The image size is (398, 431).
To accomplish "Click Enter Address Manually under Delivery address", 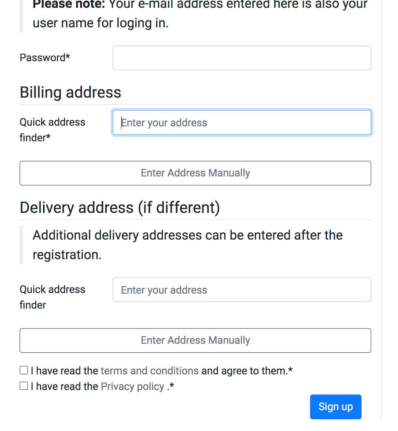I will coord(195,340).
